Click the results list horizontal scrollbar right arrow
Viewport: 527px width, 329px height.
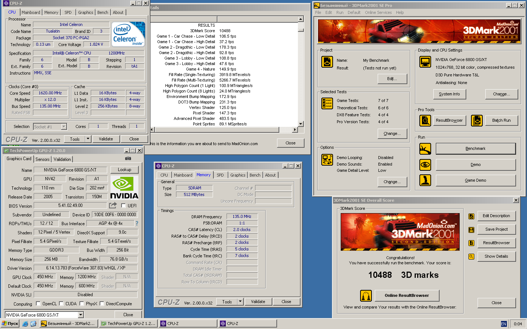click(x=295, y=130)
